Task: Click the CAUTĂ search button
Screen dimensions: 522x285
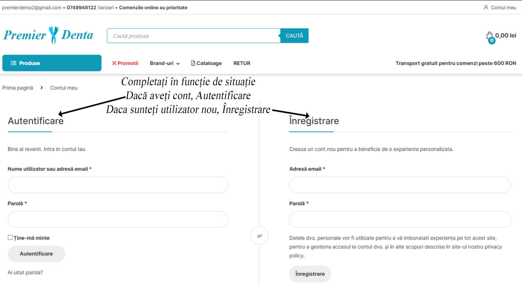Action: pos(294,36)
